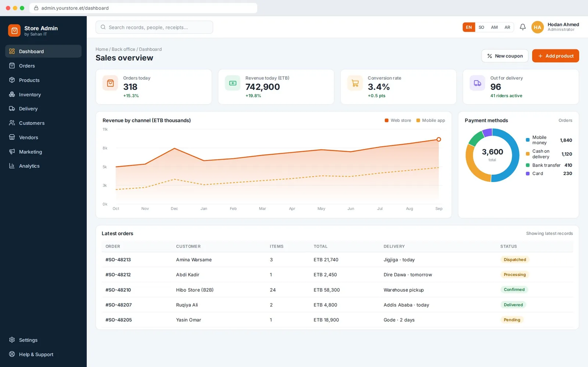Toggle the Web store legend series
Viewport: 588px width, 367px height.
[398, 120]
